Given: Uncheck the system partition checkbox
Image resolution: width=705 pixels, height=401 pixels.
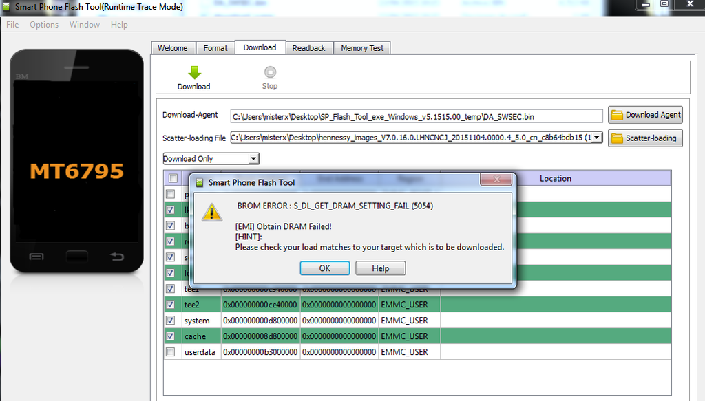Looking at the screenshot, I should click(x=171, y=321).
